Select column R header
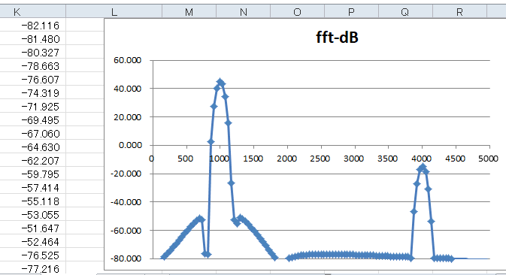The width and height of the screenshot is (506, 275). coord(459,12)
